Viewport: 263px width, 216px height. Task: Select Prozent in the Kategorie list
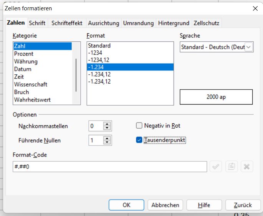click(43, 54)
